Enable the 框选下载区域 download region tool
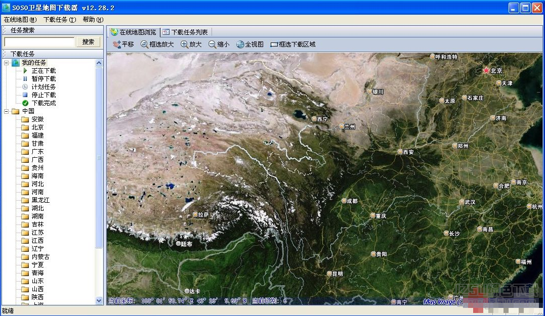Screen dimensions: 545x316 292,44
